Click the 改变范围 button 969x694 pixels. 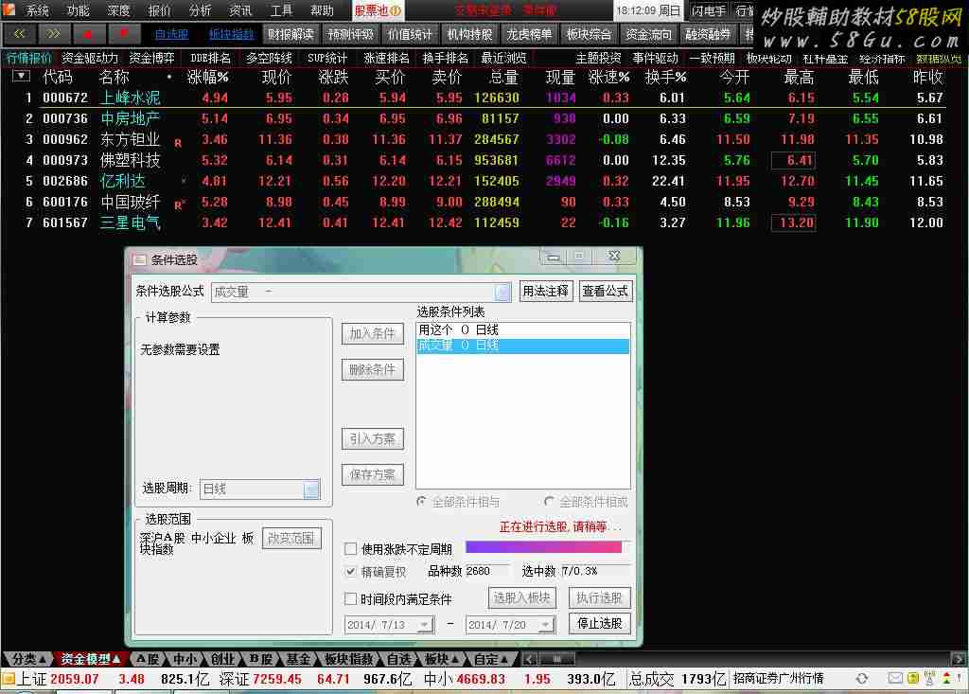(x=291, y=538)
